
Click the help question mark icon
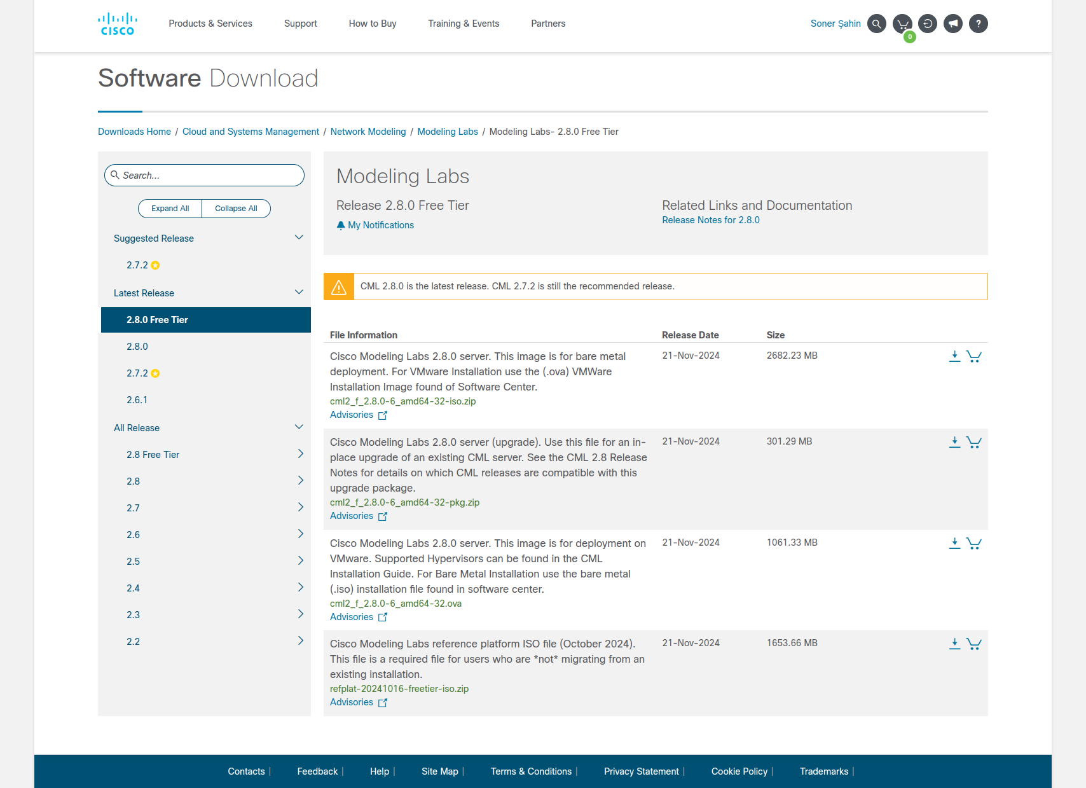(978, 24)
